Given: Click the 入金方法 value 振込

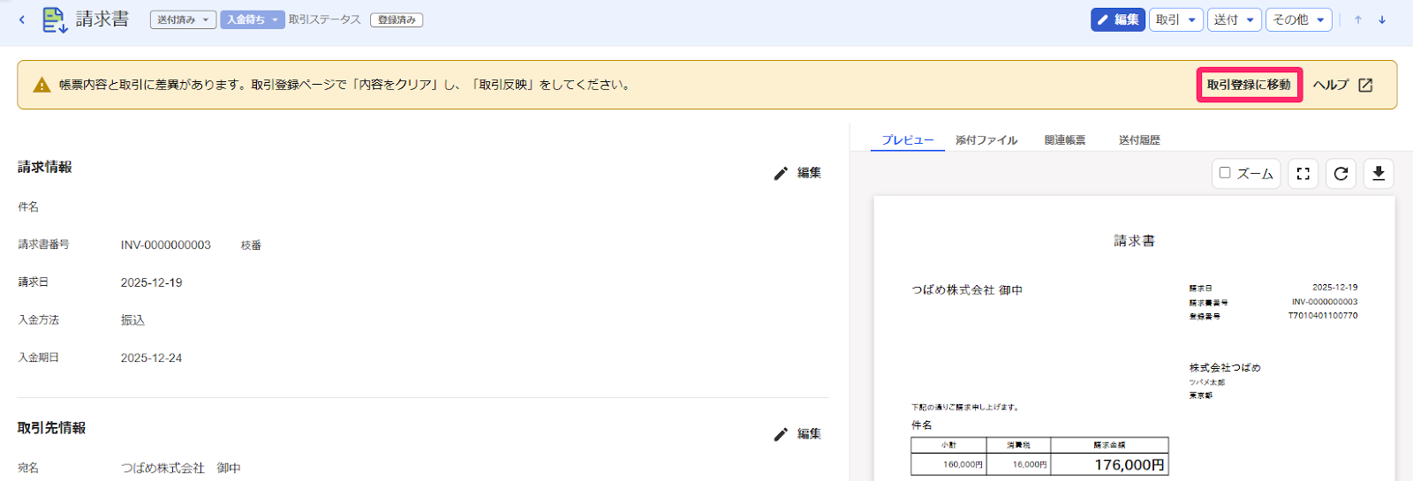Looking at the screenshot, I should pos(132,320).
